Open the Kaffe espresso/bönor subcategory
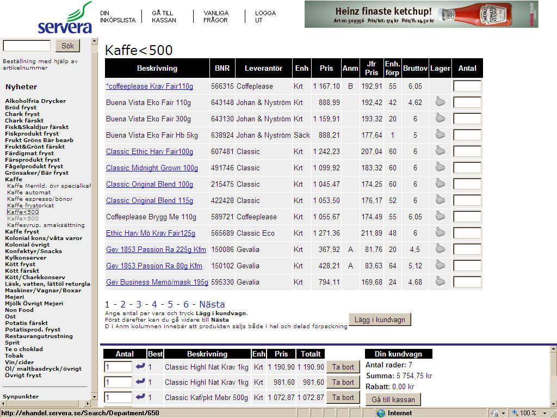The height and width of the screenshot is (418, 557). point(40,199)
